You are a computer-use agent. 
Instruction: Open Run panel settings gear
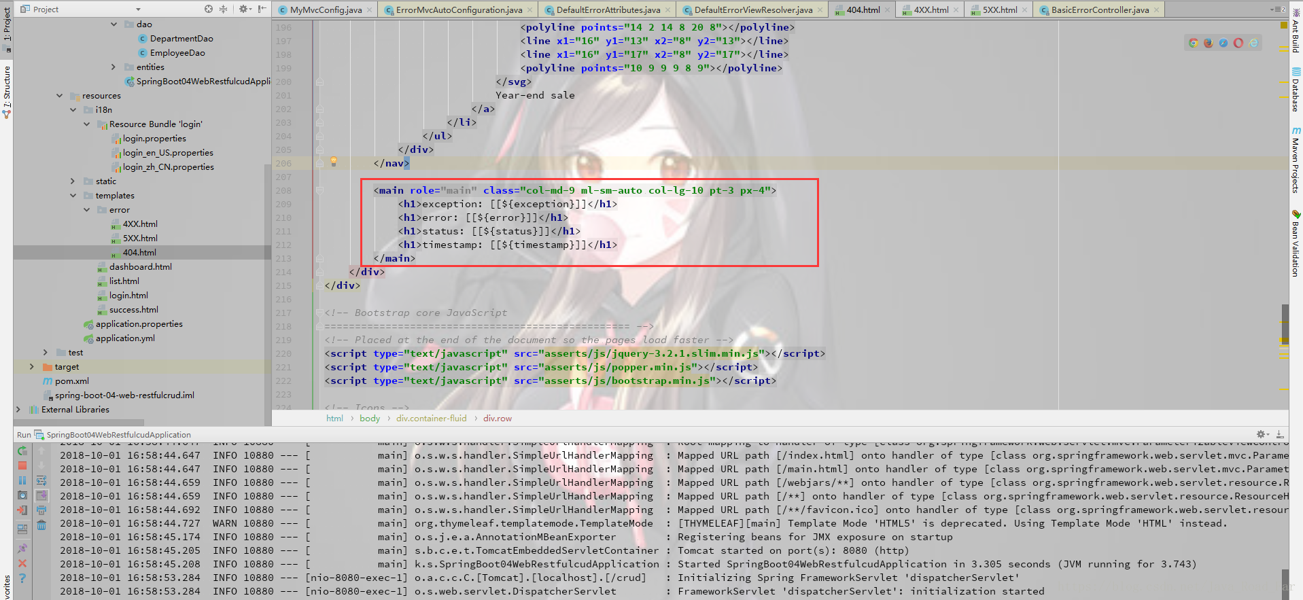tap(1262, 434)
